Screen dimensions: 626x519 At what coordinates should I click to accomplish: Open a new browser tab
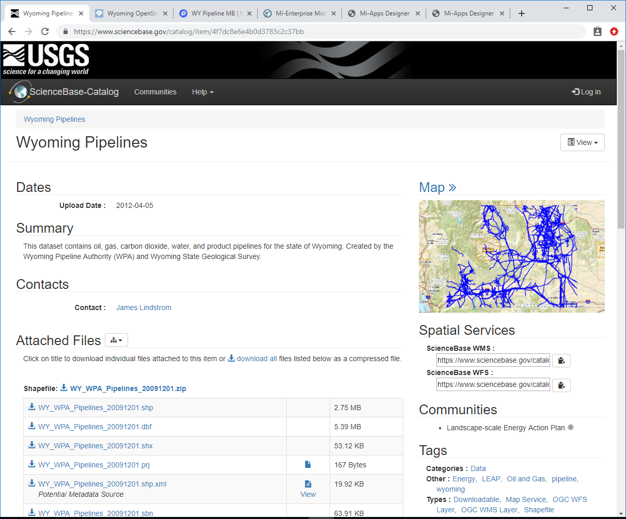pyautogui.click(x=522, y=13)
